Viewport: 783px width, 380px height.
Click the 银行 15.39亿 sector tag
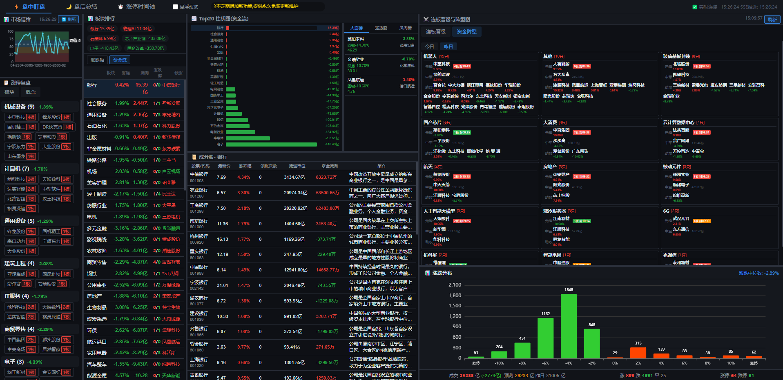pyautogui.click(x=103, y=29)
